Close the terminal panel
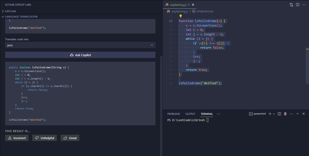This screenshot has height=156, width=309. point(303,114)
